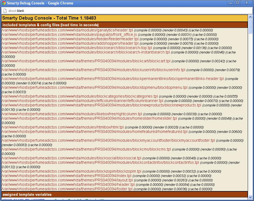
Task: Select the blocktopmenu.tpl path
Action: 95,87
